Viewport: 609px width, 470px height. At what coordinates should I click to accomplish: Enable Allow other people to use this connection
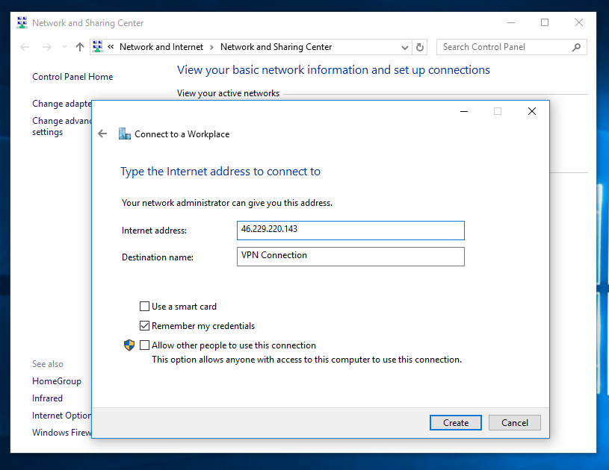[144, 345]
